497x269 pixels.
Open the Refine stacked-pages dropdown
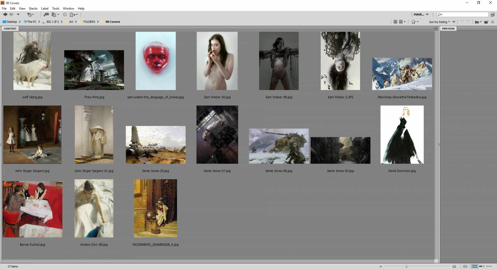(x=55, y=15)
